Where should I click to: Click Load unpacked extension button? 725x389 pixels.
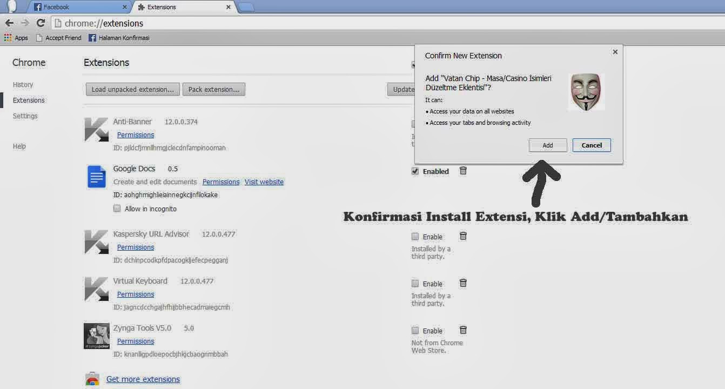132,89
